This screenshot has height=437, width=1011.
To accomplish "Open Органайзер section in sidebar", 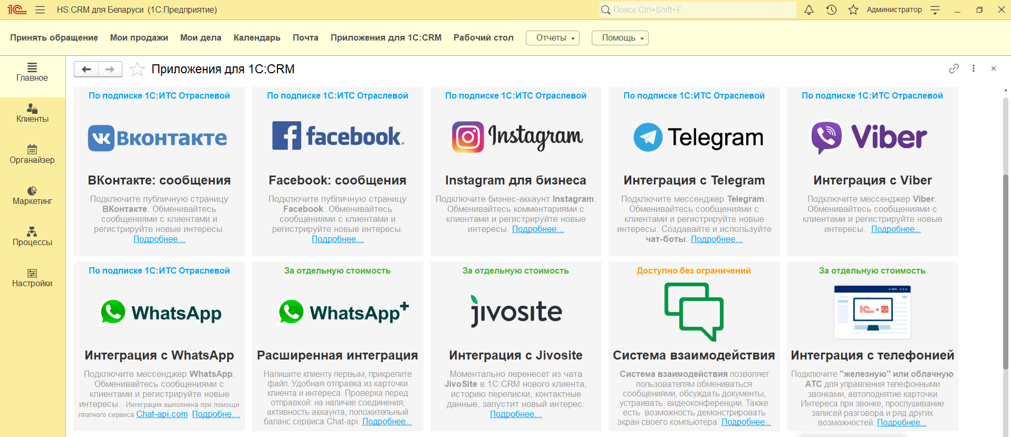I will pos(32,154).
